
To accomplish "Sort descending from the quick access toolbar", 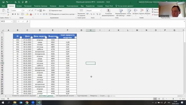I will pyautogui.click(x=19, y=2).
